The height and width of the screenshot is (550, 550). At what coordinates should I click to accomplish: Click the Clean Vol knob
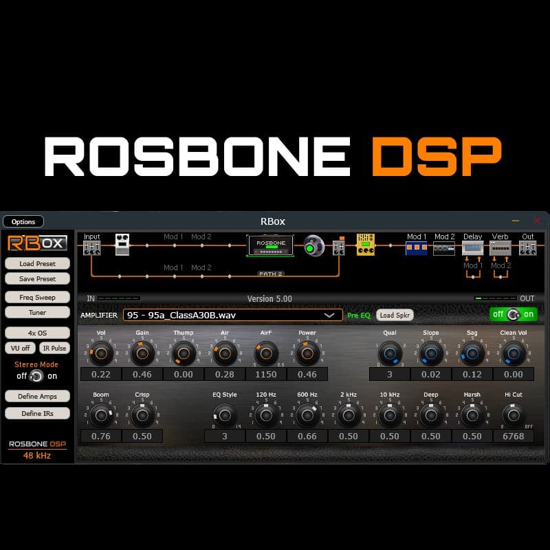point(514,353)
